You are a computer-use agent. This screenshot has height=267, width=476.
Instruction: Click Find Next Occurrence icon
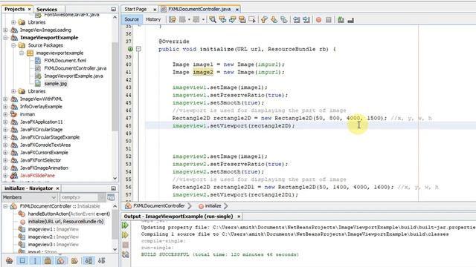232,20
